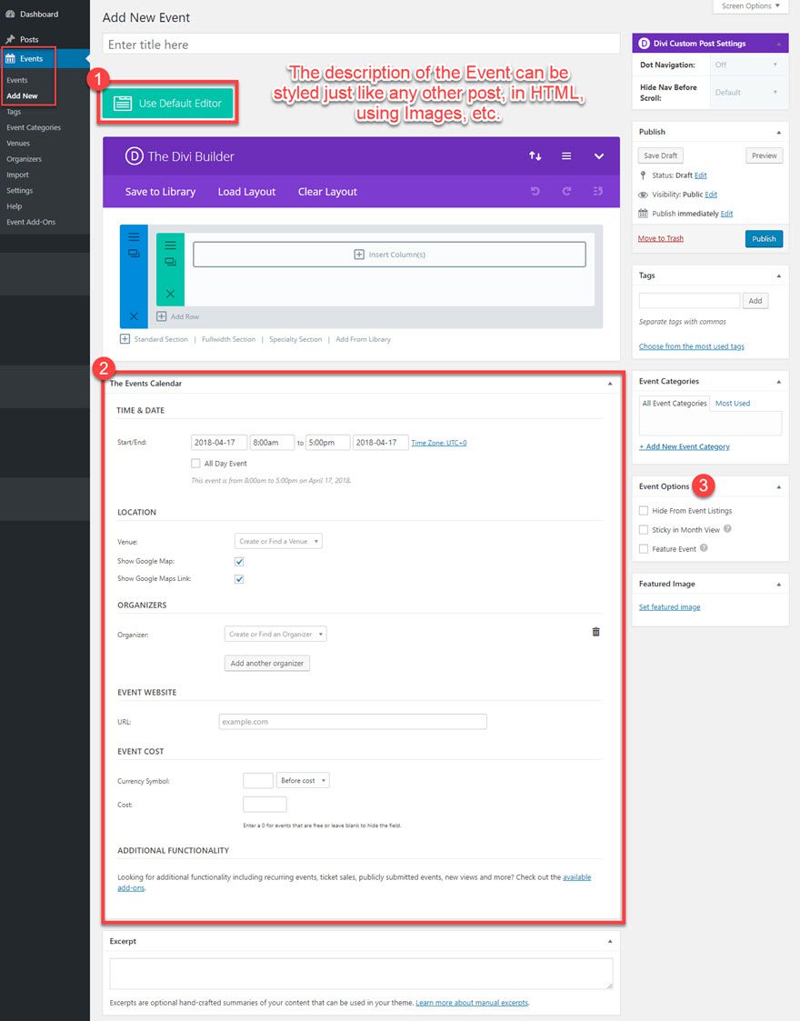Screen dimensions: 800x1021
Task: Enable the All Day Event checkbox
Action: coord(195,464)
